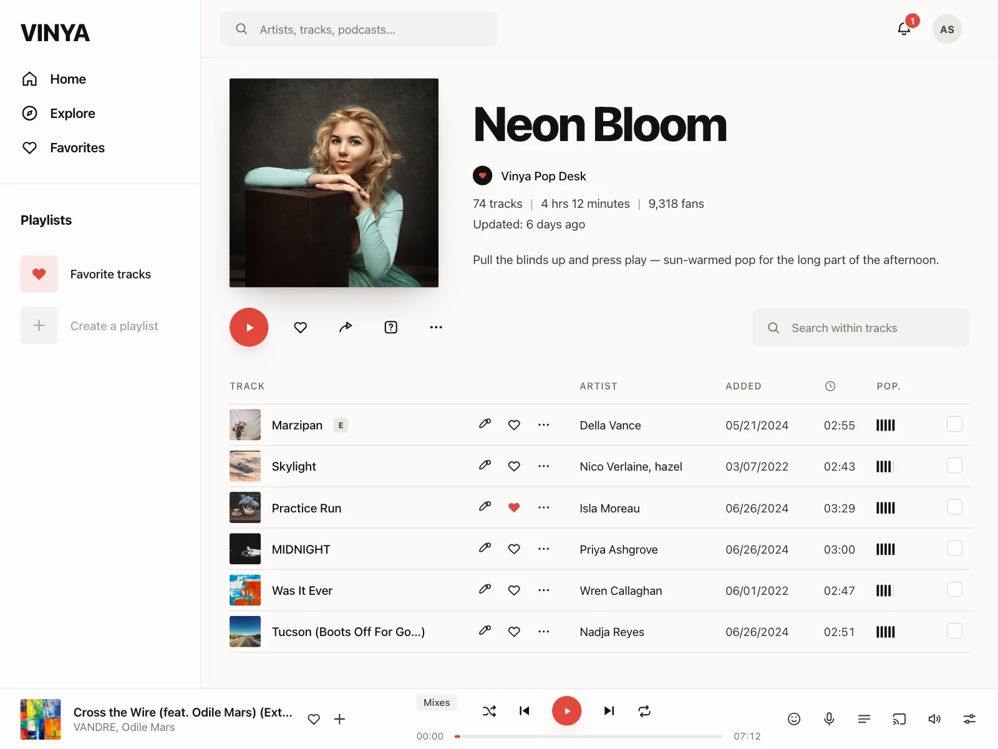Favorite the Marzipan track

click(x=514, y=425)
